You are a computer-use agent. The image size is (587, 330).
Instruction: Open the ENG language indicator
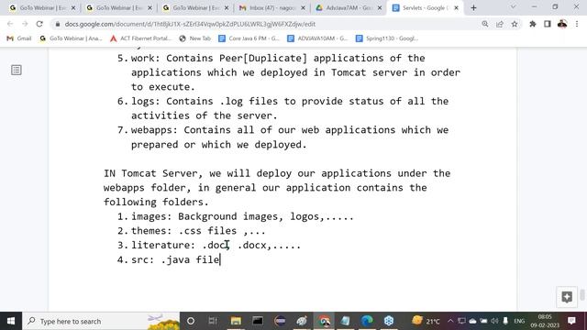519,321
